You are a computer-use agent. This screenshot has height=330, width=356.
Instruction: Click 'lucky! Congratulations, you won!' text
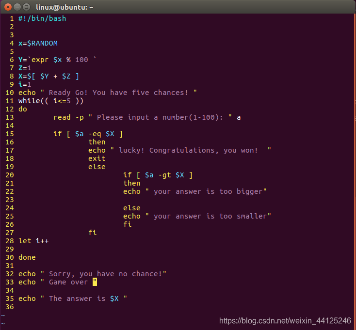pos(188,150)
